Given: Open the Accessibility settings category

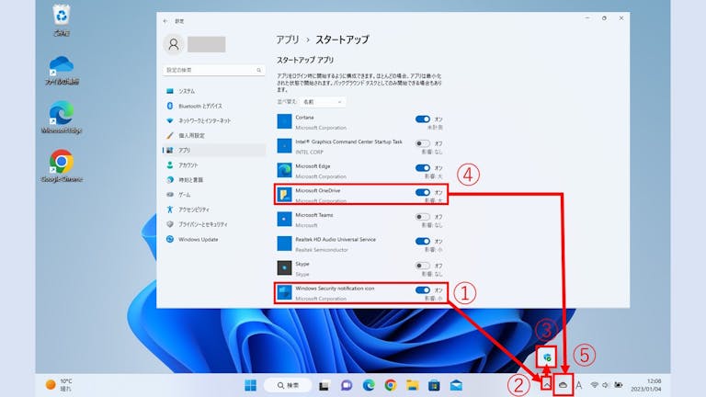Looking at the screenshot, I should [214, 210].
